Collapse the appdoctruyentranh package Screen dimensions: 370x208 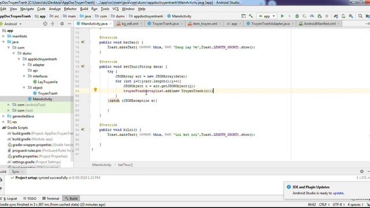tap(19, 59)
